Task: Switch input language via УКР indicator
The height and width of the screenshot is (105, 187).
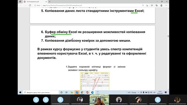Action: point(154,92)
